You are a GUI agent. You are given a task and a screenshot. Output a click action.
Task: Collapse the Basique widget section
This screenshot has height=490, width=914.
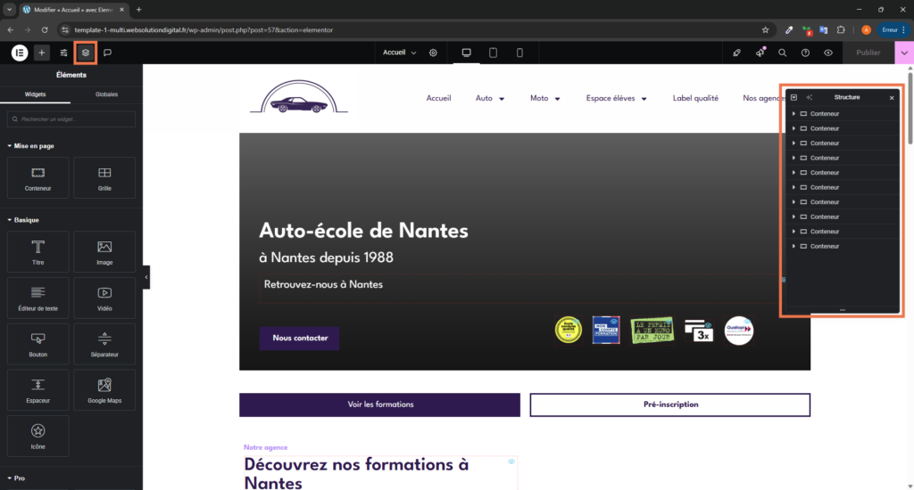pos(10,219)
